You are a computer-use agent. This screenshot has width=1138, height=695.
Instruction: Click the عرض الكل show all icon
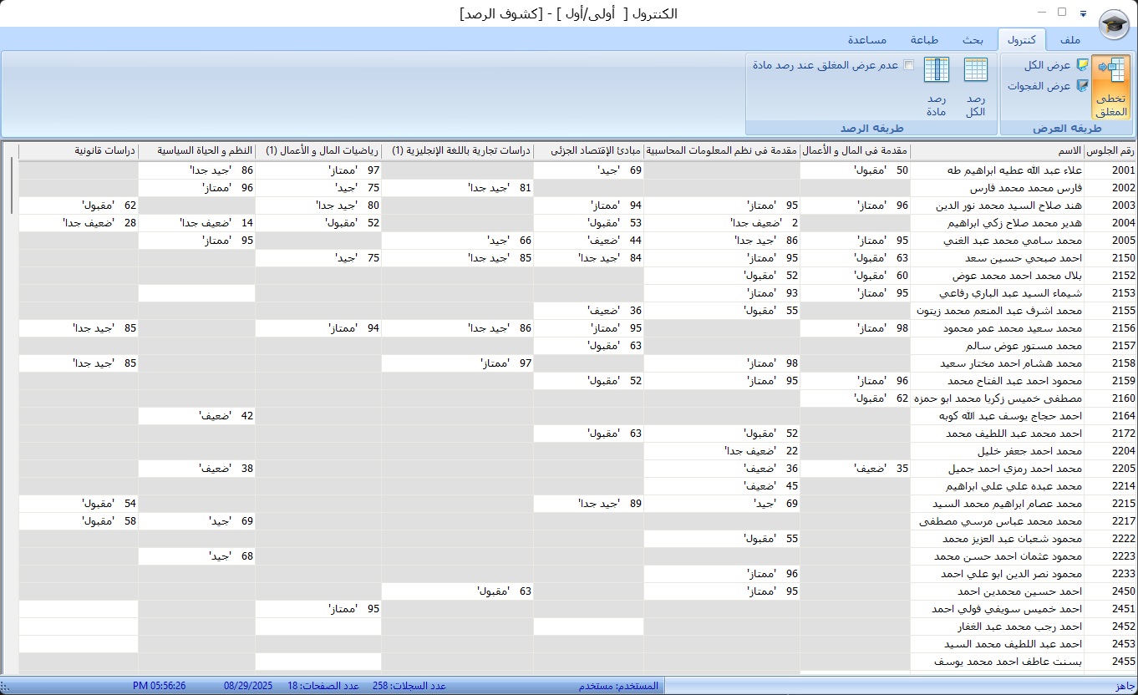[1083, 65]
